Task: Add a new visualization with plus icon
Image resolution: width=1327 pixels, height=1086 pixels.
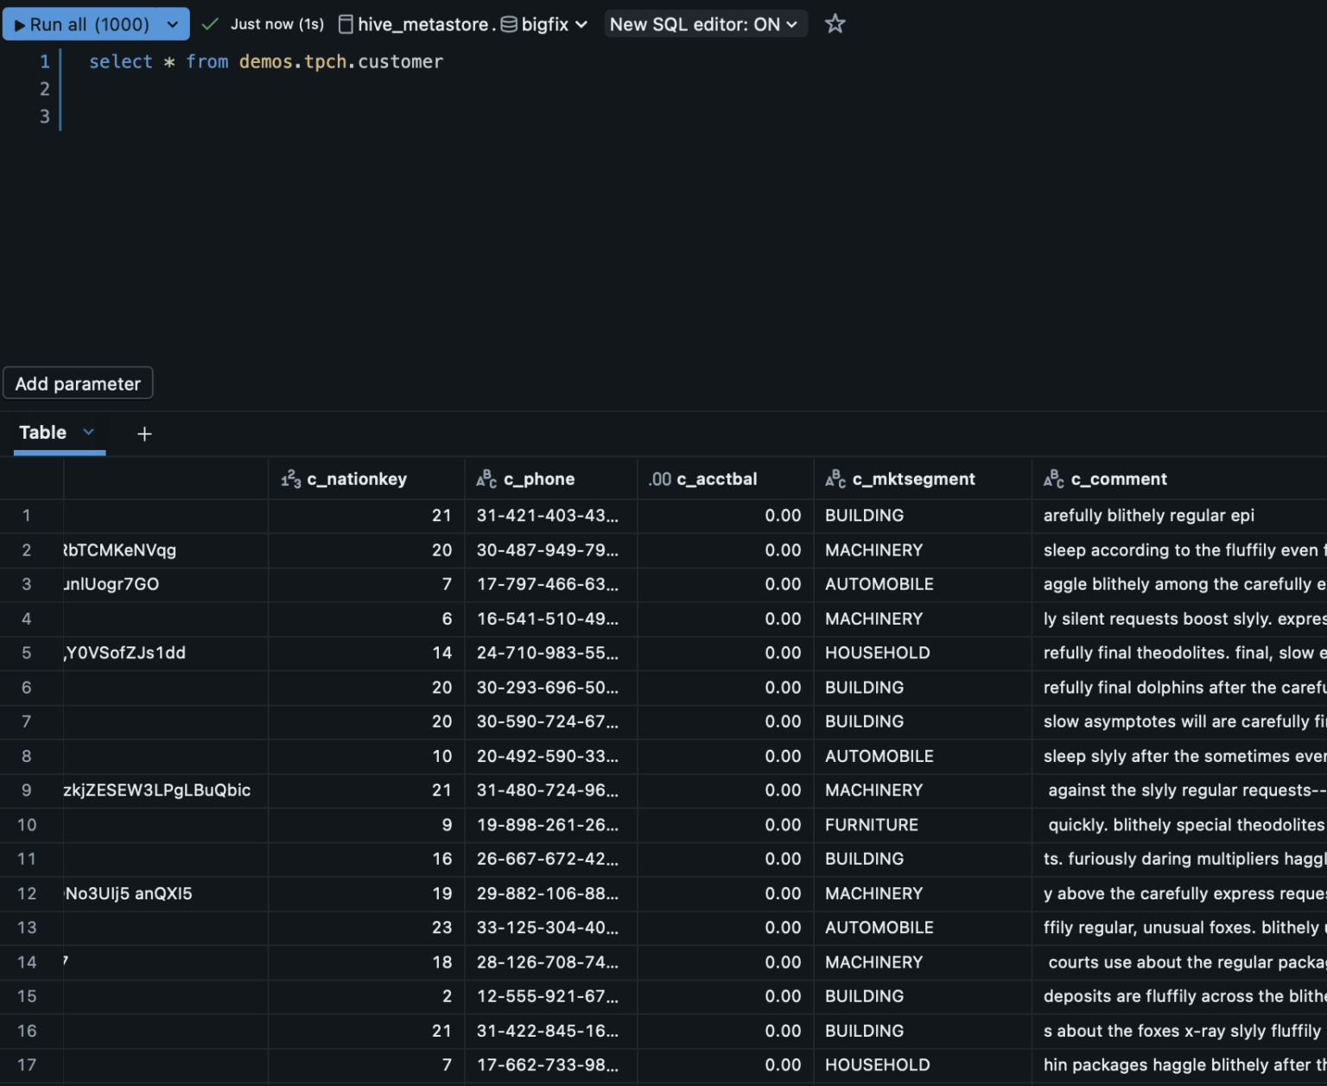Action: (144, 434)
